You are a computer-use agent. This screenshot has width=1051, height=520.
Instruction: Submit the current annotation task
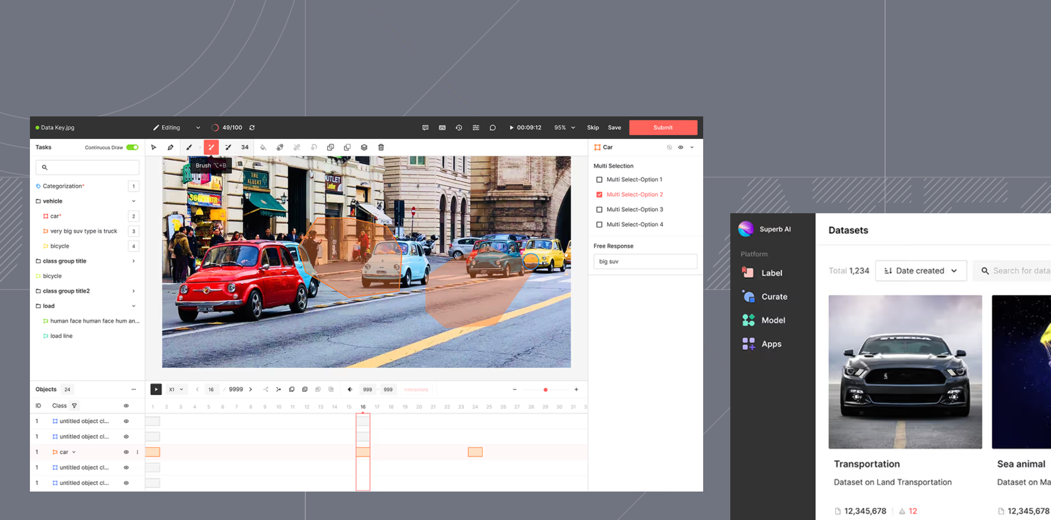pyautogui.click(x=663, y=127)
